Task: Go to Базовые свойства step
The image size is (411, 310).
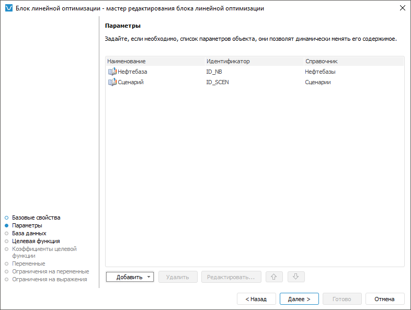Action: [36, 217]
